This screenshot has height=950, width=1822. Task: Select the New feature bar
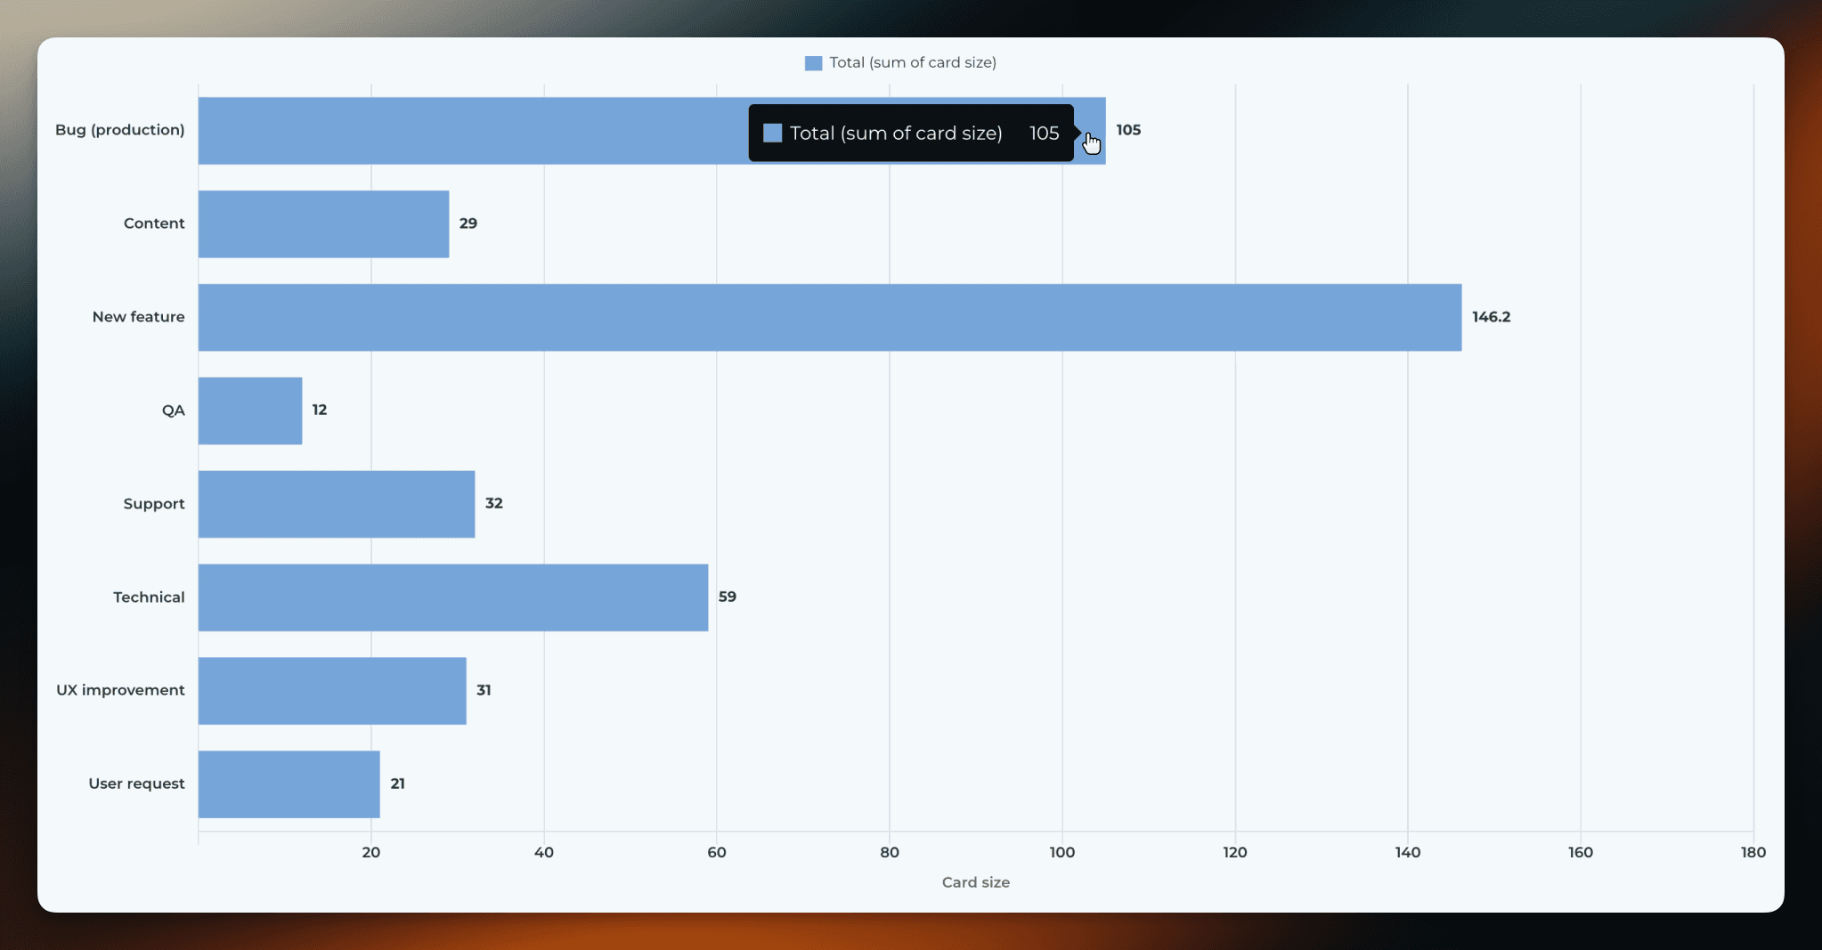coord(830,317)
